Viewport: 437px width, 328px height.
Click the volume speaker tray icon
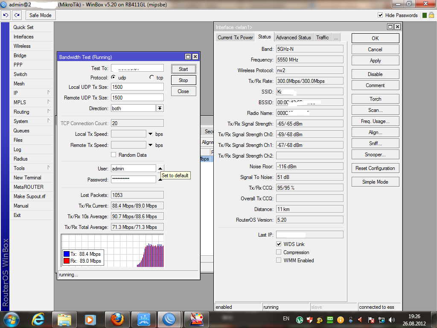(x=392, y=319)
